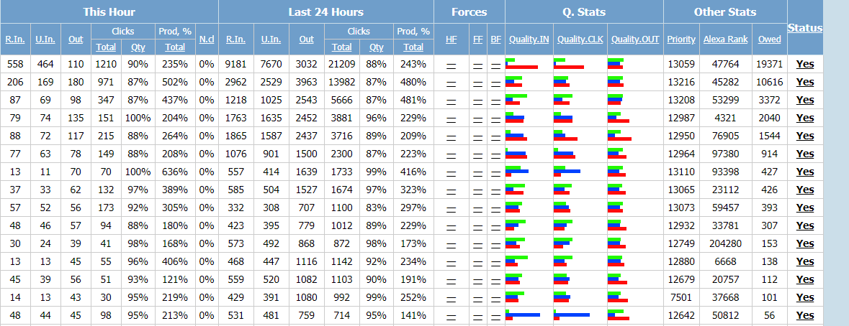Sort by This Hour R.In. column
The width and height of the screenshot is (849, 326).
(x=15, y=39)
